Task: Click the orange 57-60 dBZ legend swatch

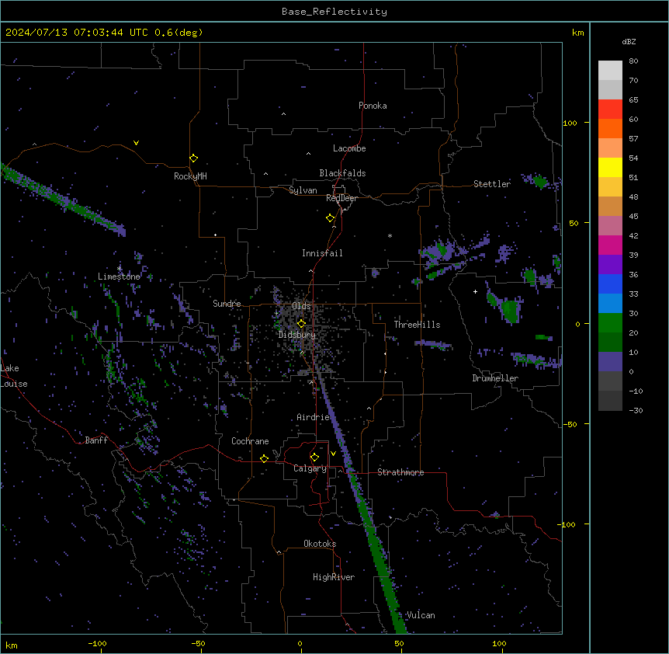Action: tap(610, 128)
